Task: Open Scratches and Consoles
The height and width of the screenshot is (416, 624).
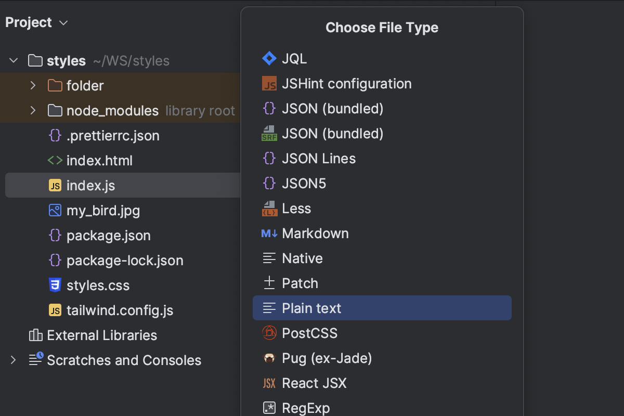Action: coord(123,360)
